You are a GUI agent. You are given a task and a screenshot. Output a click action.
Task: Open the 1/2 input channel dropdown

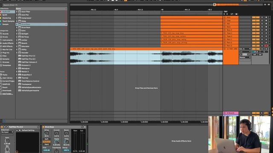coord(245,52)
